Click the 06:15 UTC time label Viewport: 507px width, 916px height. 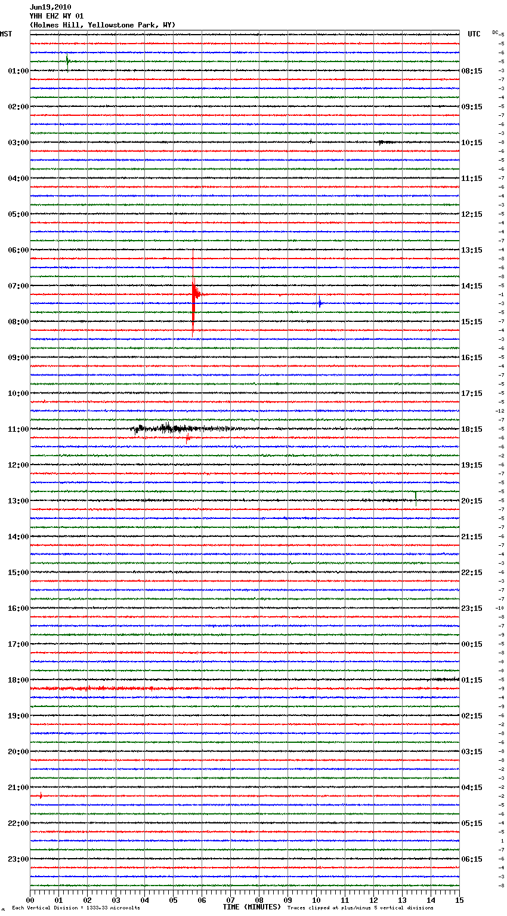click(472, 859)
